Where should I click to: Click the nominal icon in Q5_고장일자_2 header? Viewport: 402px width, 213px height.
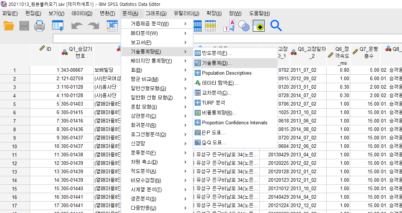[294, 52]
